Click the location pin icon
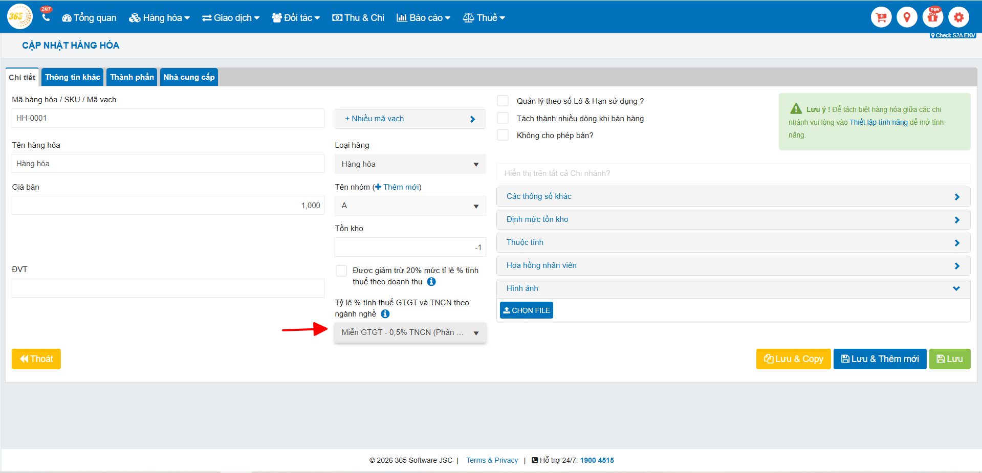 tap(906, 17)
